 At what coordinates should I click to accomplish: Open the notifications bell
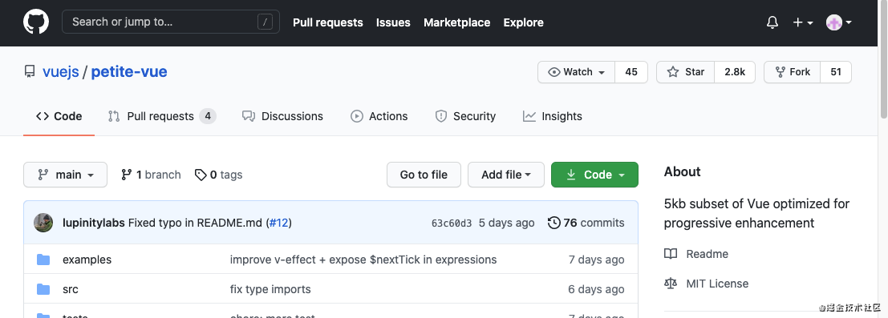(772, 22)
